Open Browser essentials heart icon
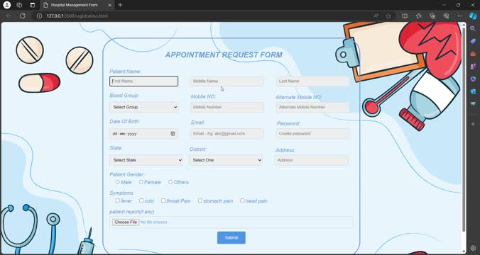 (446, 16)
